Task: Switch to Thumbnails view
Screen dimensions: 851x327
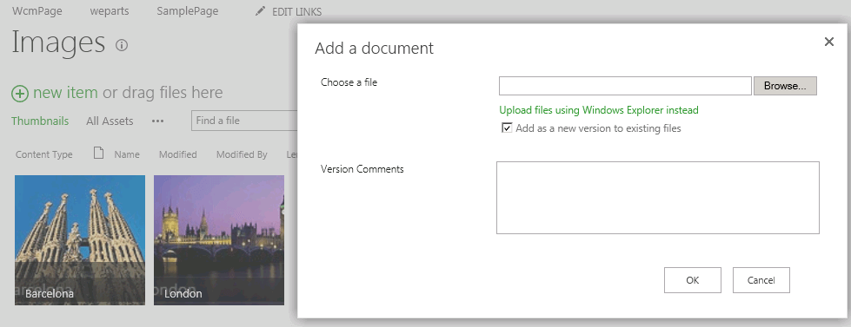Action: [40, 121]
